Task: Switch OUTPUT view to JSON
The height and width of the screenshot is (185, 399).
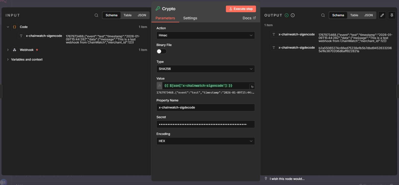Action: [368, 15]
